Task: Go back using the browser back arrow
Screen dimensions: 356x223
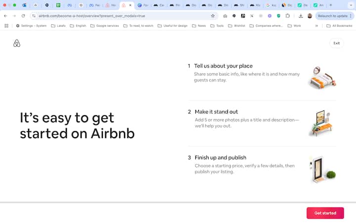Action: 5,16
